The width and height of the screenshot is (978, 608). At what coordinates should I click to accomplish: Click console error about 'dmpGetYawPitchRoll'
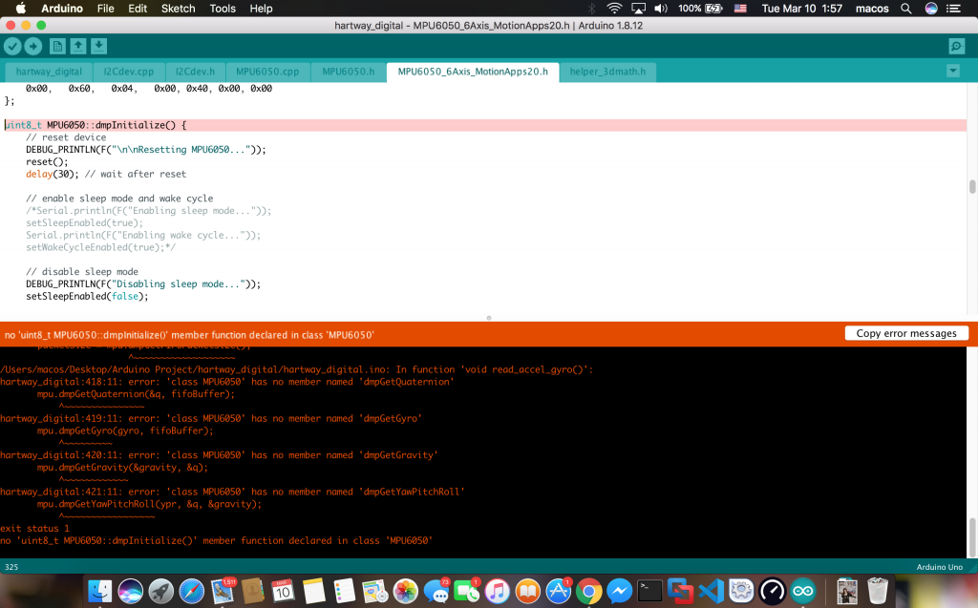tap(233, 492)
